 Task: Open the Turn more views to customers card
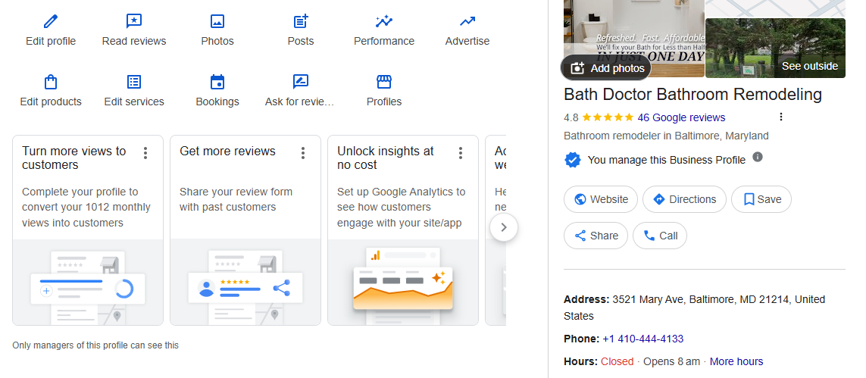88,230
